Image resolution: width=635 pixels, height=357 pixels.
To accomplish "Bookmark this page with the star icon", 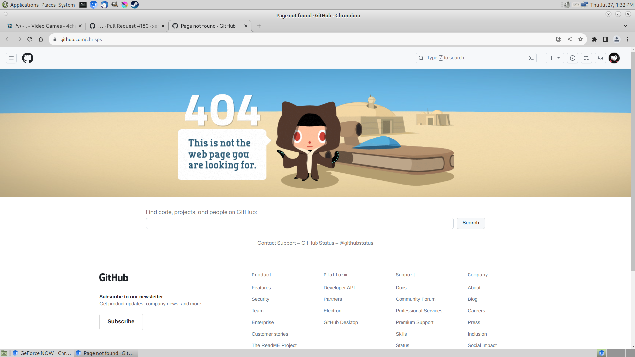I will 581,39.
